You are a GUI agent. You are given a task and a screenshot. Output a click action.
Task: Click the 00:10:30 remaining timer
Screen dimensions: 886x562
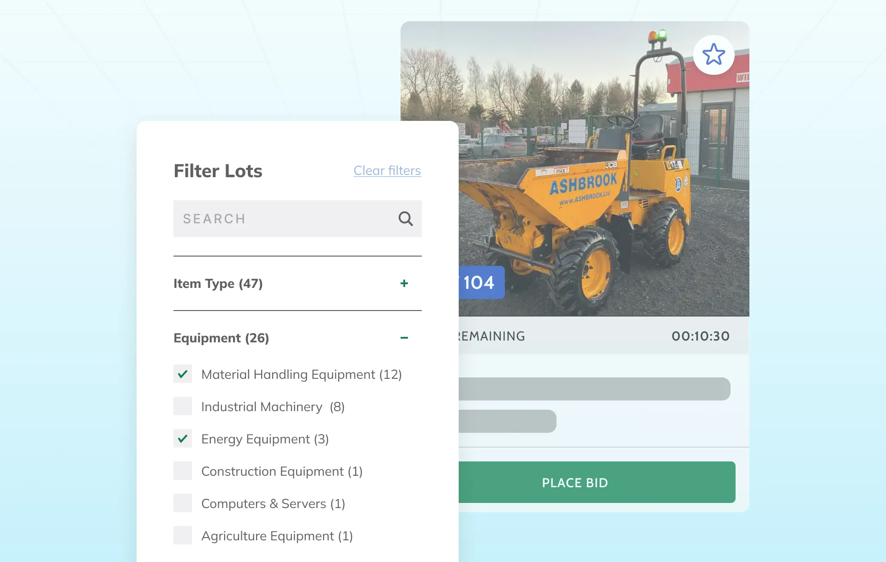click(700, 336)
